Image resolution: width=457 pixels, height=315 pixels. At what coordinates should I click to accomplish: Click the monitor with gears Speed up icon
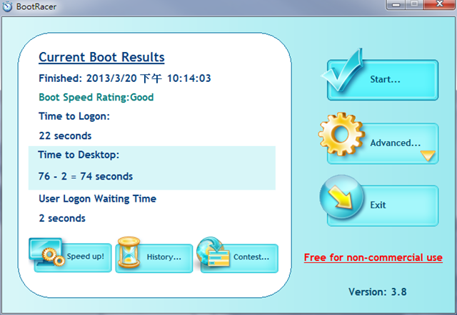tap(46, 252)
